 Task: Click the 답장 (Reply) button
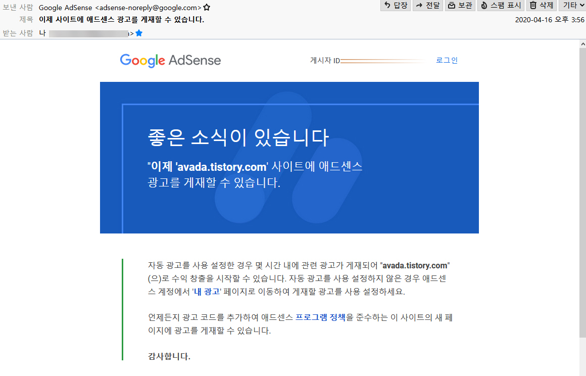point(396,5)
